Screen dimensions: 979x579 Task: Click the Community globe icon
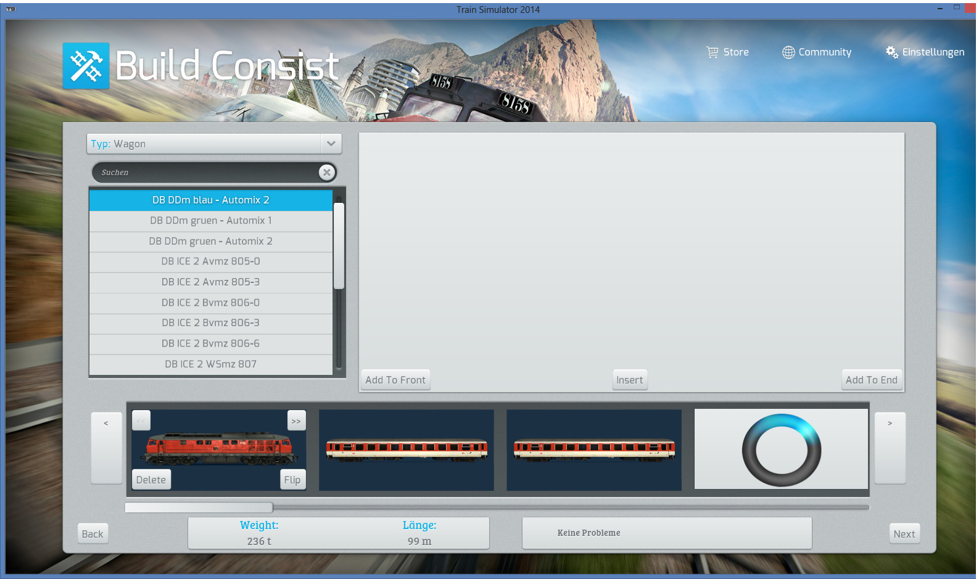pos(788,52)
